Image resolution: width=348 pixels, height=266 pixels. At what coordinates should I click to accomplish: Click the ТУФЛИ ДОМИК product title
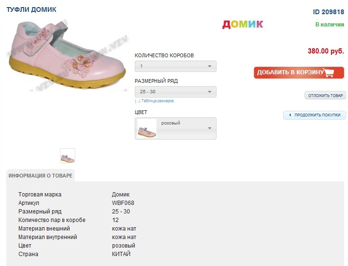(31, 9)
